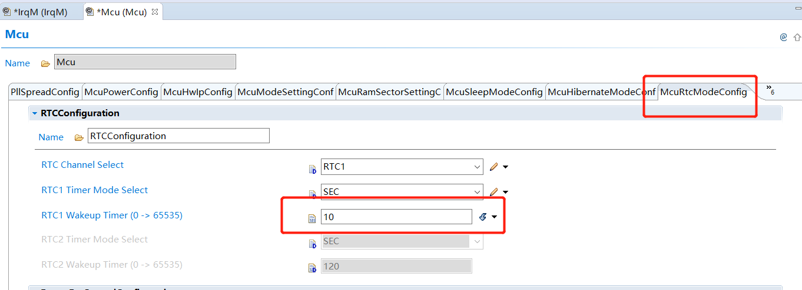The height and width of the screenshot is (290, 802).
Task: Show hidden tabs via the overflow chevron
Action: pos(770,91)
